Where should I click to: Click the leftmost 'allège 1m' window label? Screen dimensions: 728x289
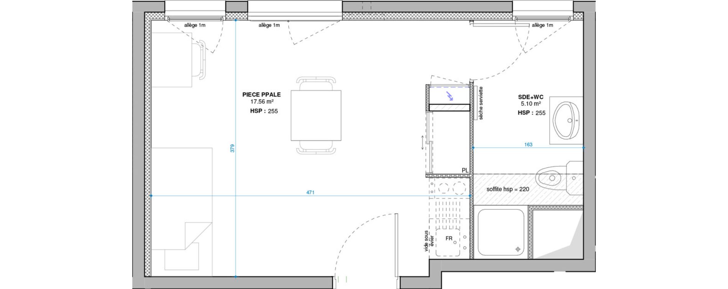click(195, 25)
